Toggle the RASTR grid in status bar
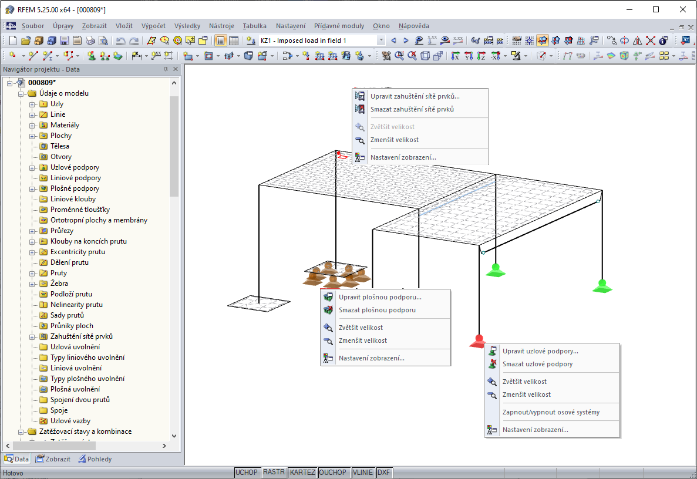 pos(274,472)
